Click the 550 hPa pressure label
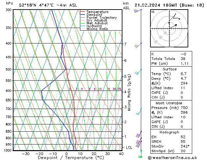Viewport: 207px width, 160px height. (x=9, y=81)
